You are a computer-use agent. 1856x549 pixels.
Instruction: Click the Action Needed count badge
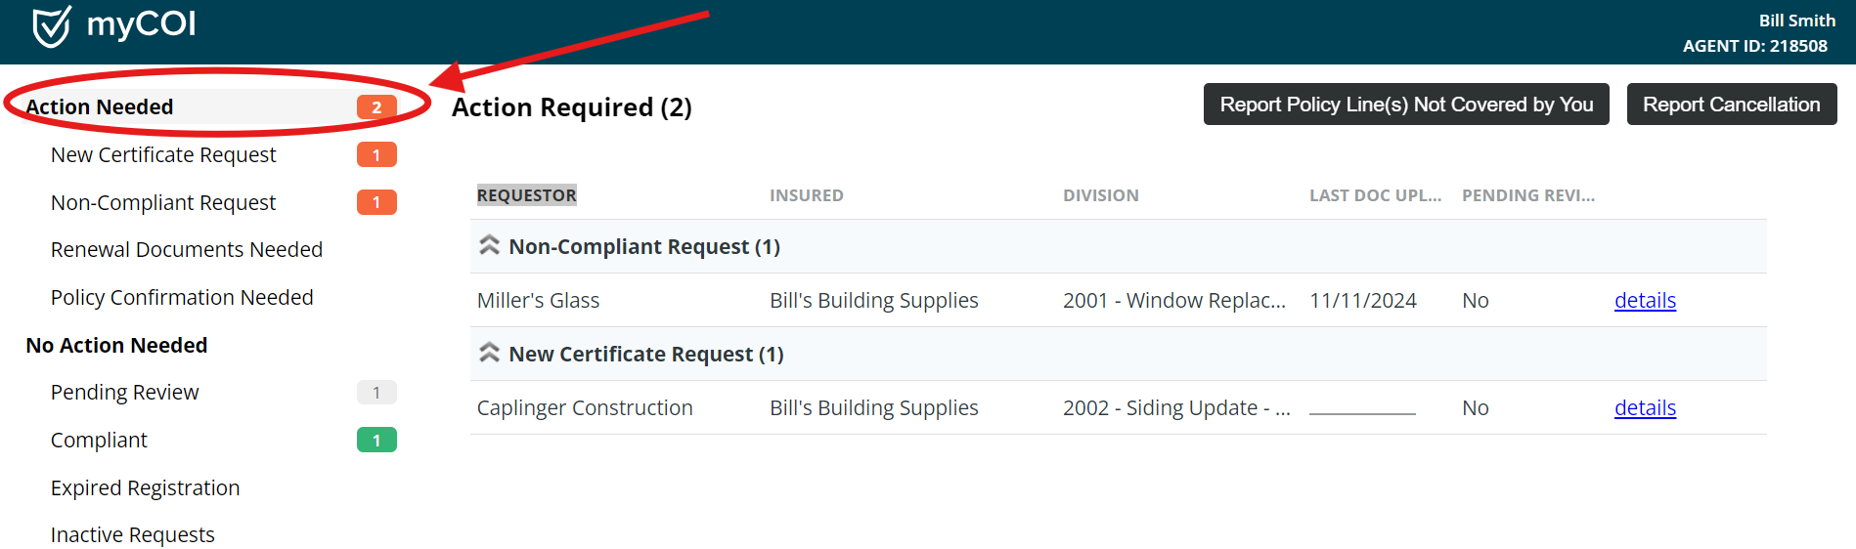click(x=376, y=107)
